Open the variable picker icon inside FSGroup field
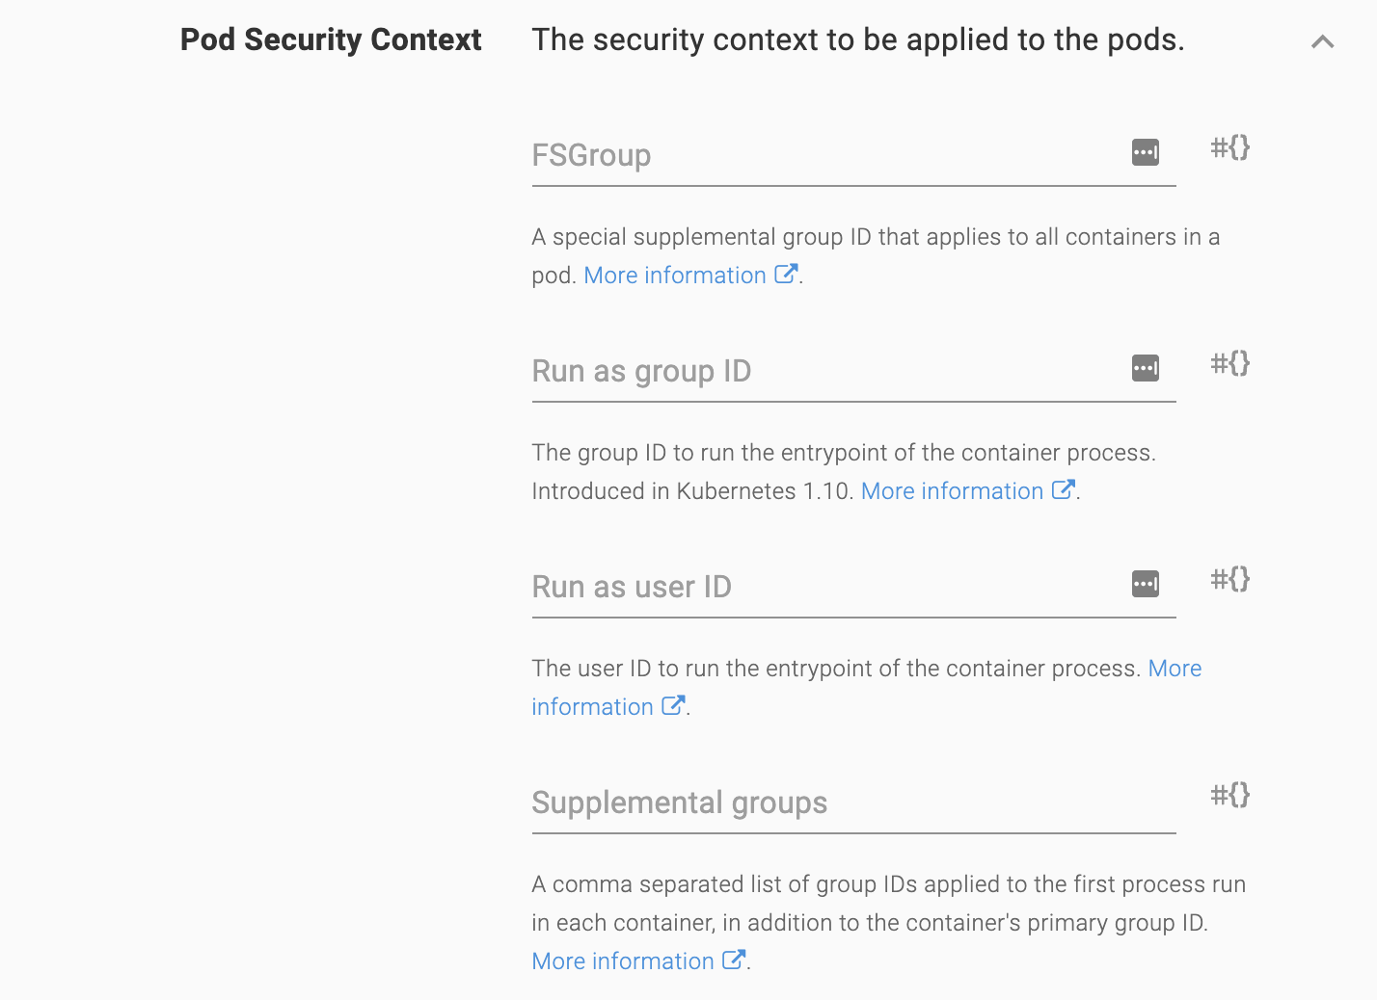Image resolution: width=1377 pixels, height=1000 pixels. click(x=1145, y=152)
